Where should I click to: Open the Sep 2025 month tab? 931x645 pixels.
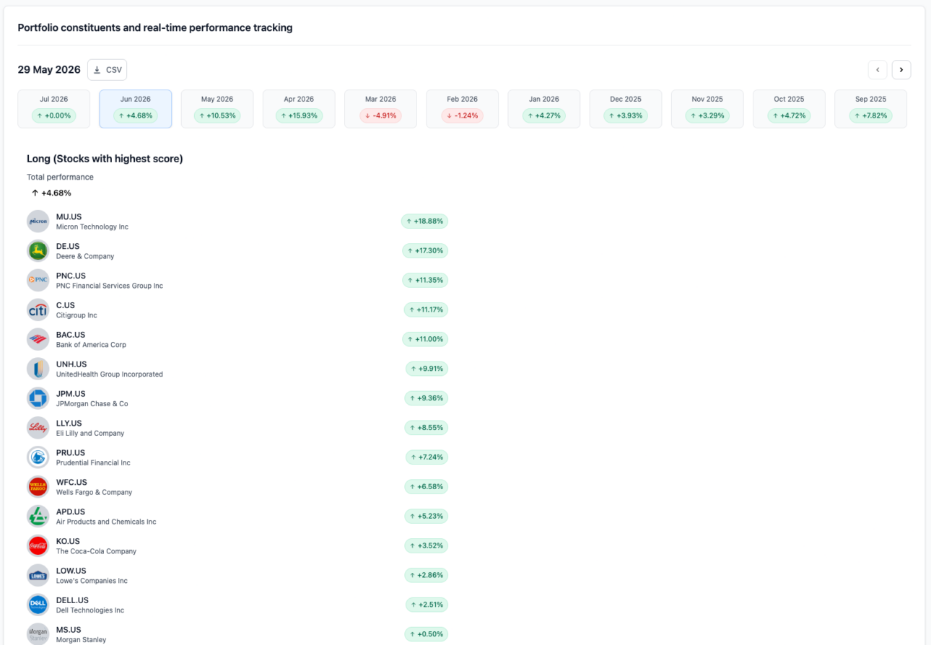(870, 109)
